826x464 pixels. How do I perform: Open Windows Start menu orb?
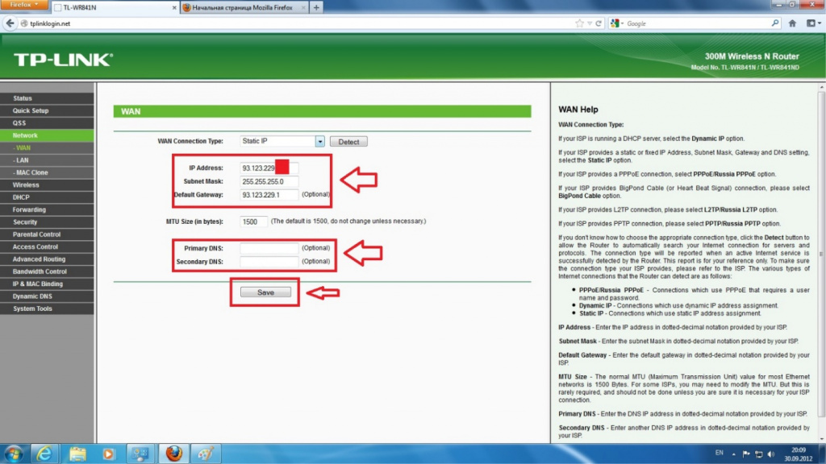tap(13, 454)
